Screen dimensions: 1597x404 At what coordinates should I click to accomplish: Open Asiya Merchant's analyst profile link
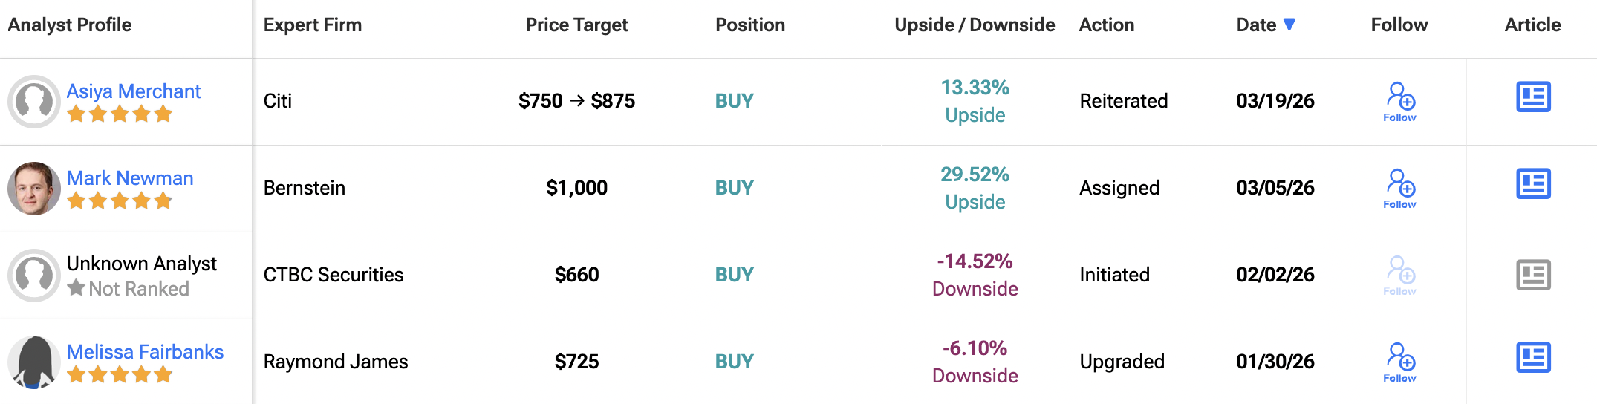(x=134, y=91)
